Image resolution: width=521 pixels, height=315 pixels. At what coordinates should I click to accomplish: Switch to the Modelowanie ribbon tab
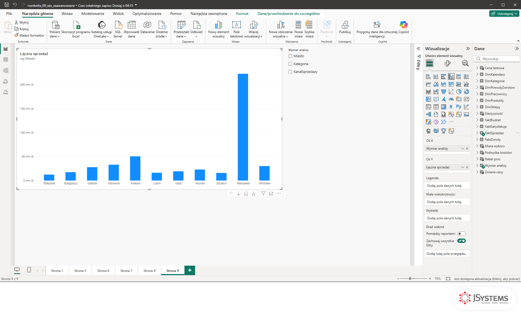tap(93, 14)
